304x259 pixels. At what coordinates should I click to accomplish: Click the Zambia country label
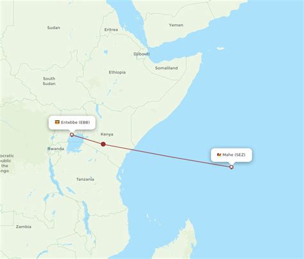point(24,227)
